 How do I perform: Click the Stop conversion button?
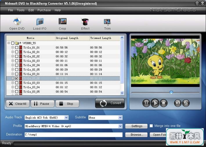[x=67, y=104]
